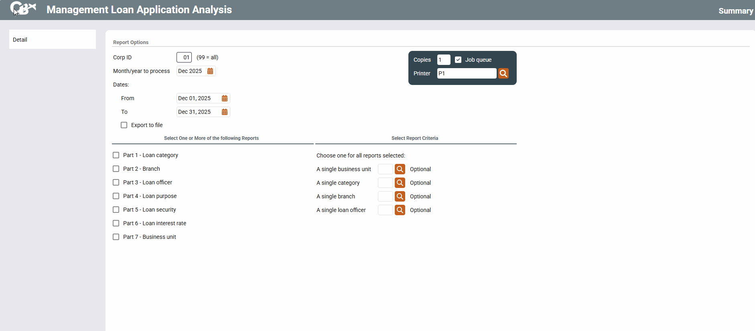The image size is (755, 331).
Task: Open the To date calendar picker
Action: [x=224, y=112]
